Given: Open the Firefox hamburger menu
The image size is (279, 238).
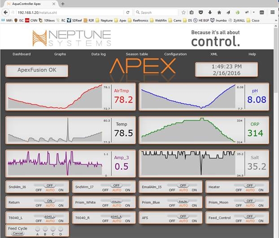Looking at the screenshot, I should pyautogui.click(x=272, y=12).
